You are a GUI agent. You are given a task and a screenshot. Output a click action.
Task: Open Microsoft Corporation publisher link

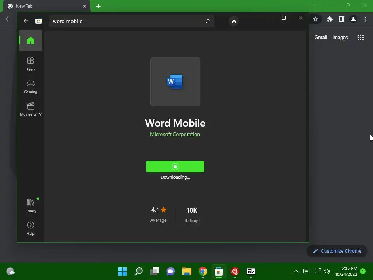point(175,134)
